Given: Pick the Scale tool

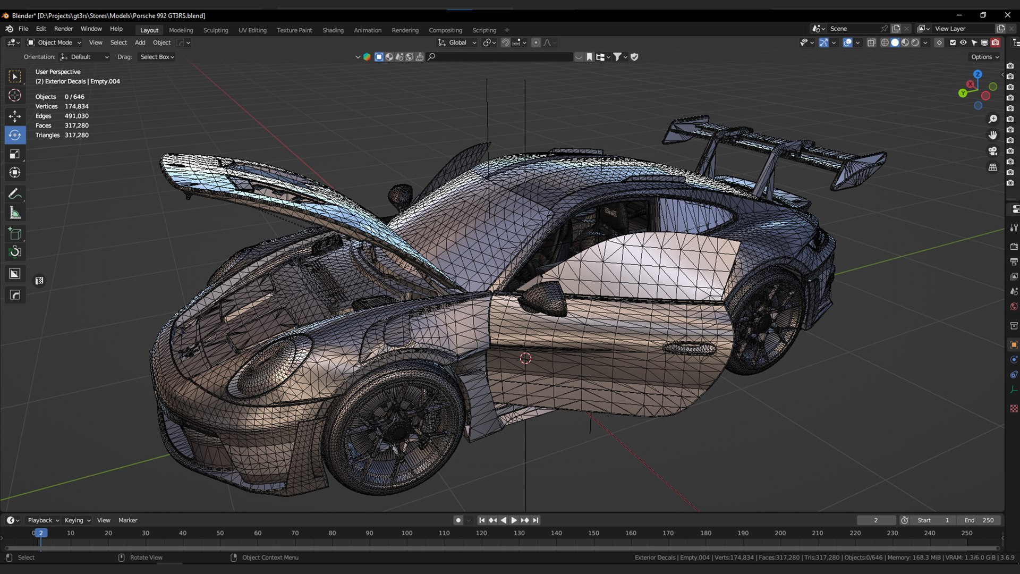Looking at the screenshot, I should (x=15, y=154).
